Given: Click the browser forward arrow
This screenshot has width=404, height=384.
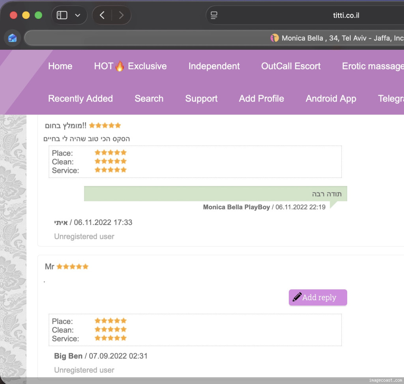Looking at the screenshot, I should tap(121, 15).
